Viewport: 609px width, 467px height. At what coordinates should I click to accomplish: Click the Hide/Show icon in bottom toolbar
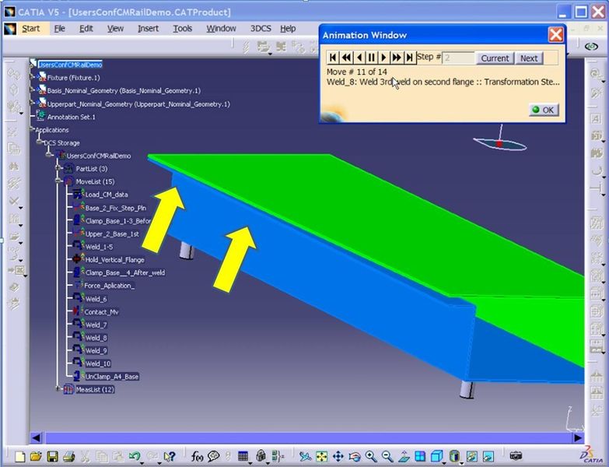click(x=472, y=456)
